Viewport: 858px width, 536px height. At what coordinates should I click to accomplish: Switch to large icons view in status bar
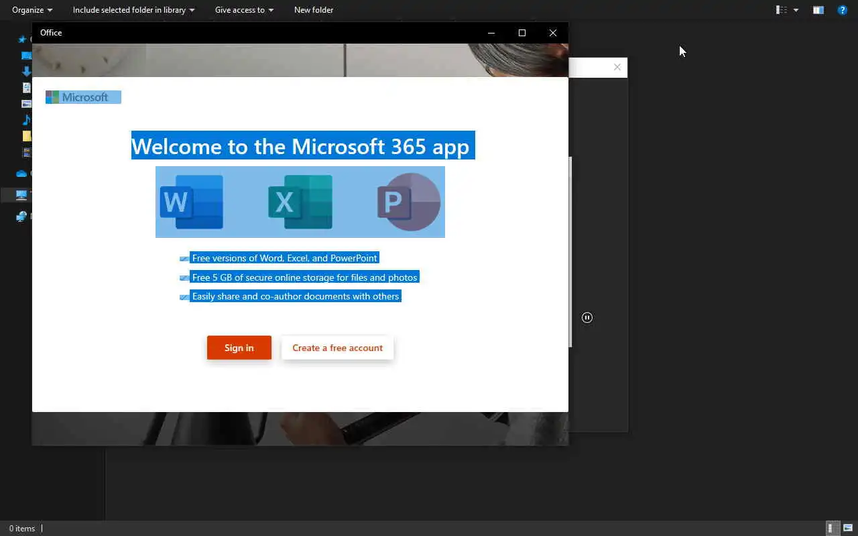point(848,528)
